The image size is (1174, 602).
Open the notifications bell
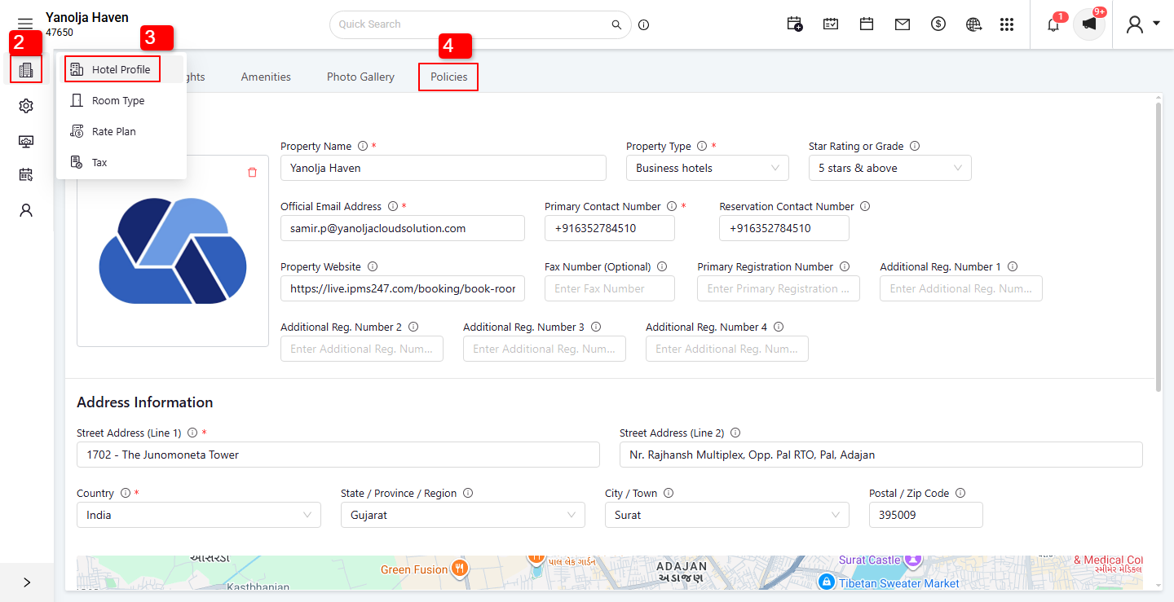coord(1053,24)
